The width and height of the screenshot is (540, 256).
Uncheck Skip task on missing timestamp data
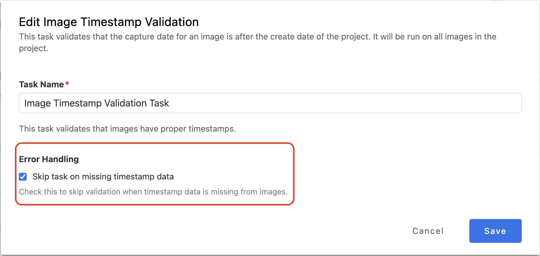(x=23, y=177)
